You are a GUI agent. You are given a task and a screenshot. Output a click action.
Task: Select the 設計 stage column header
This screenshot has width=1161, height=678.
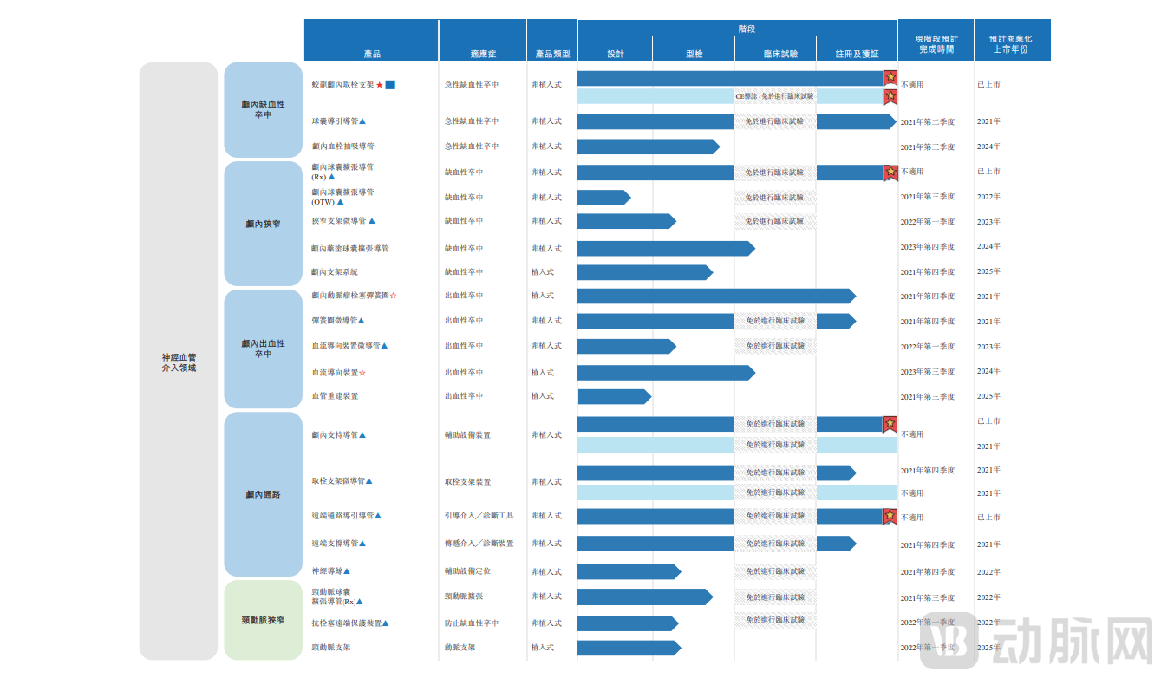615,54
